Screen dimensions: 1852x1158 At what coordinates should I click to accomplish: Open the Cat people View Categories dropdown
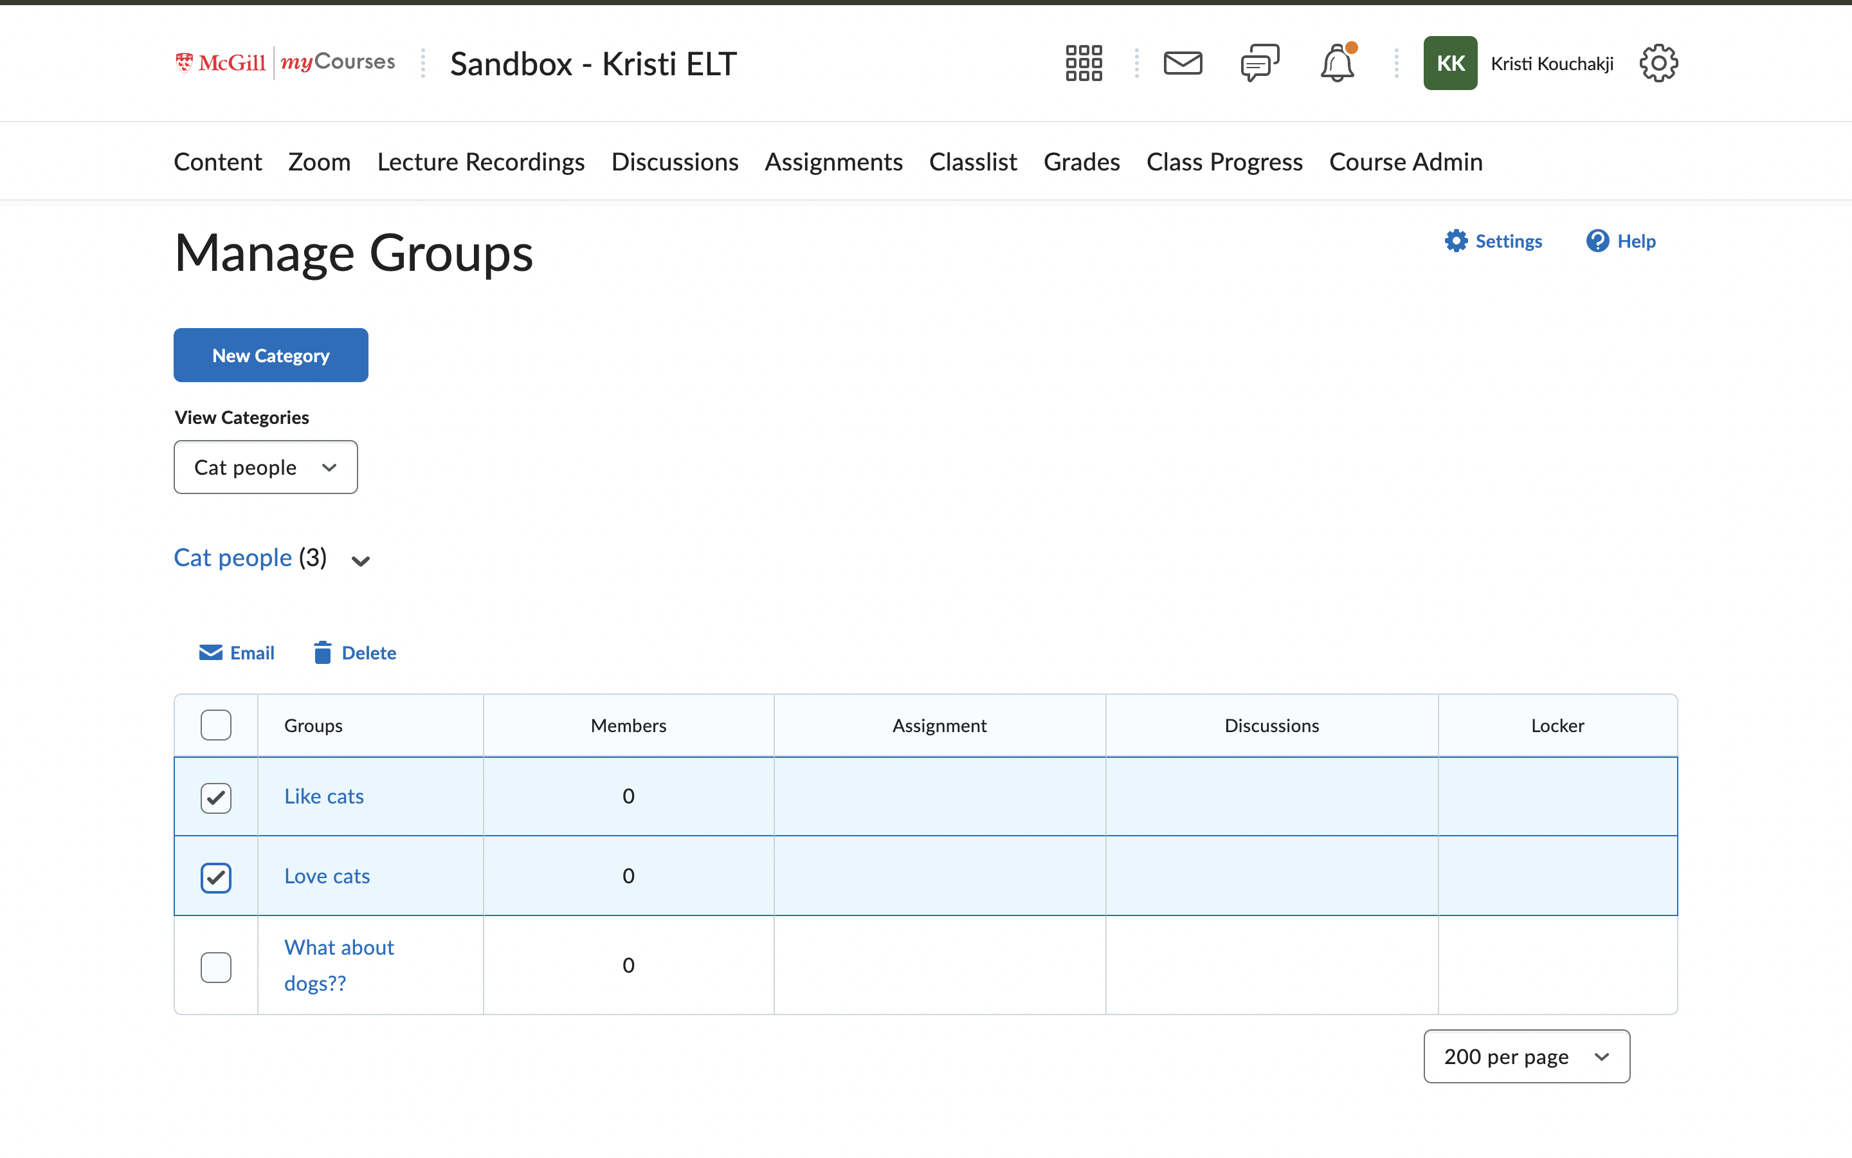tap(266, 466)
